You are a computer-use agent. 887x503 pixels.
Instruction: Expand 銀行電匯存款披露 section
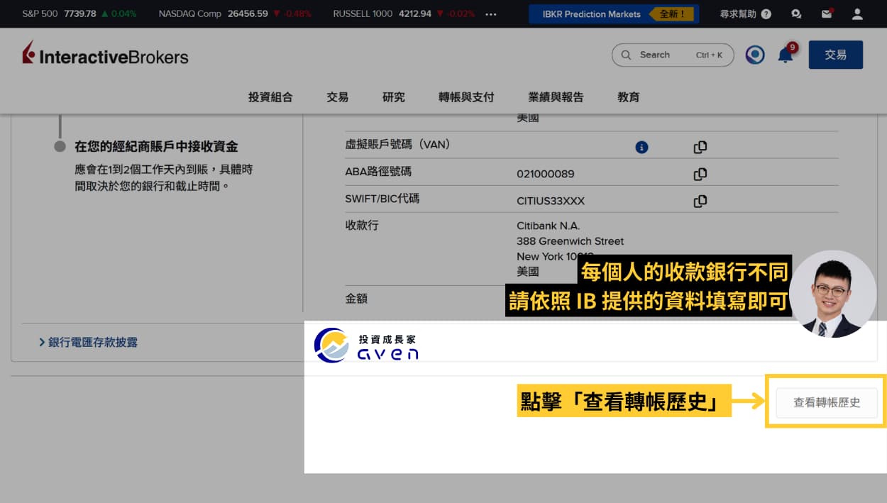pos(88,343)
